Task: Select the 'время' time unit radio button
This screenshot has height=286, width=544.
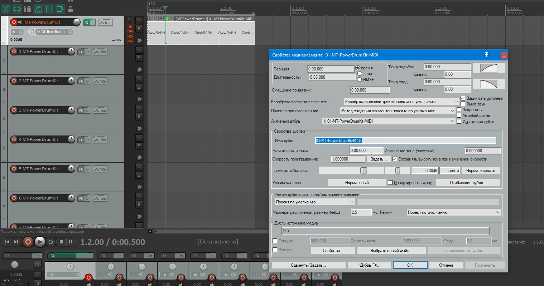Action: coord(357,68)
